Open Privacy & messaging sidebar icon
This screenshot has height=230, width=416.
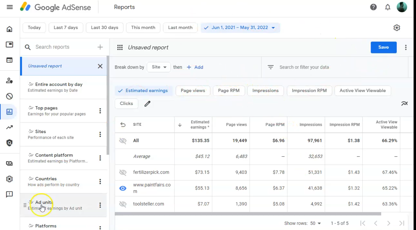point(9,80)
